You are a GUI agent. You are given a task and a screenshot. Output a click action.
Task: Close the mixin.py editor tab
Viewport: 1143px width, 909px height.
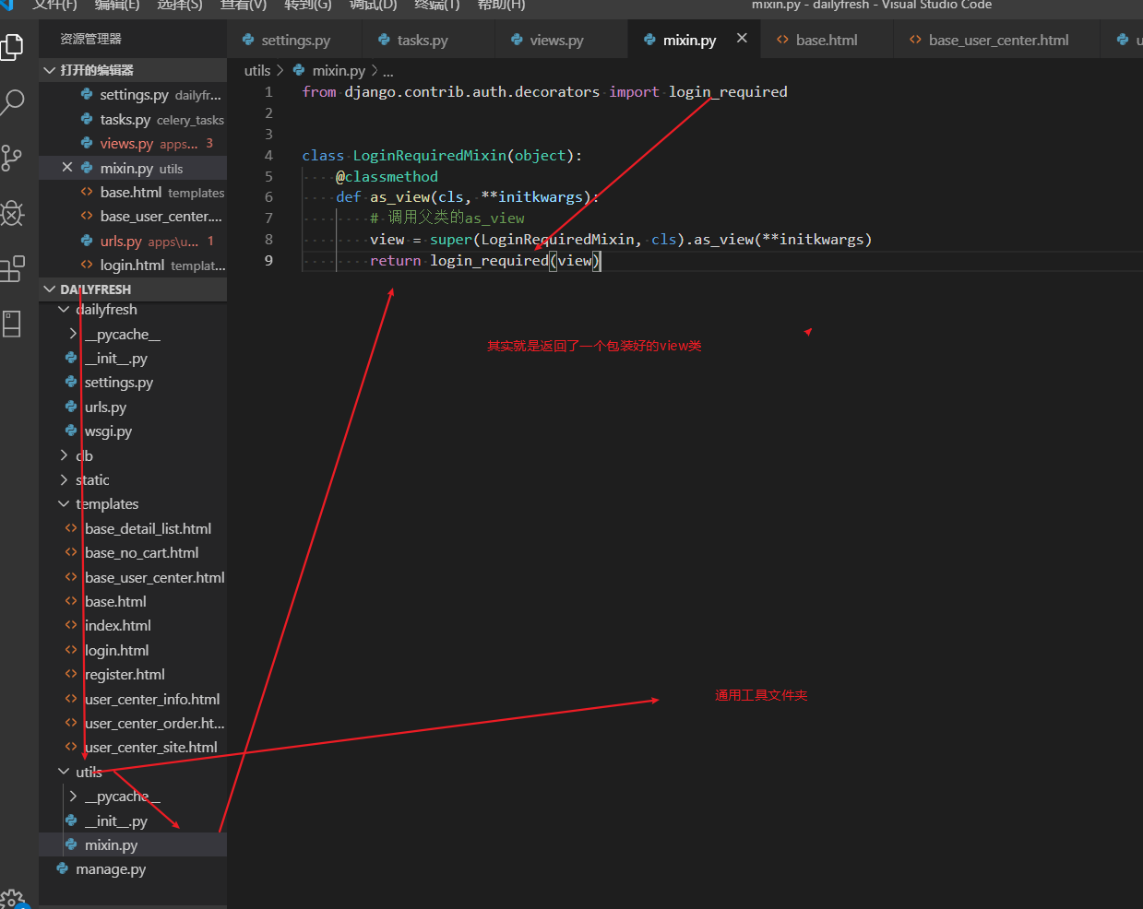[x=742, y=39]
